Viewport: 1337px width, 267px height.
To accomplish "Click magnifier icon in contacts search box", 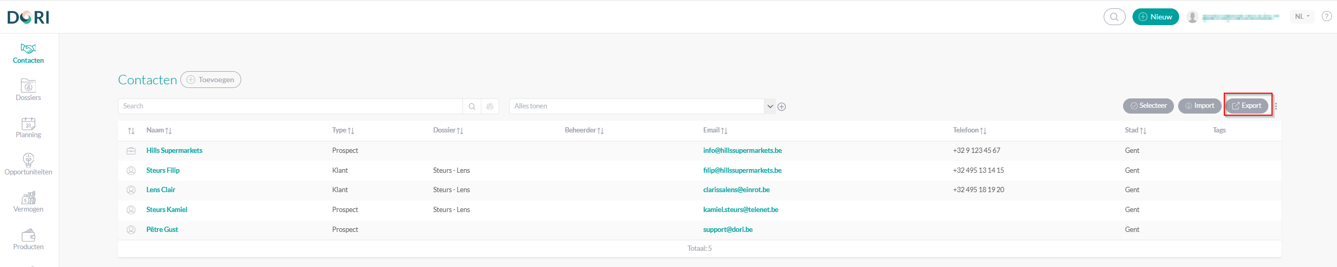I will (472, 106).
